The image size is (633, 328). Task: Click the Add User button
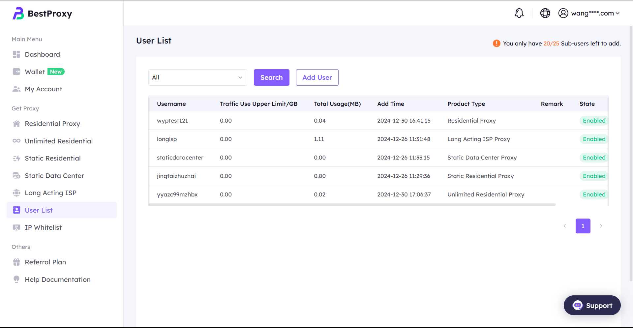317,77
